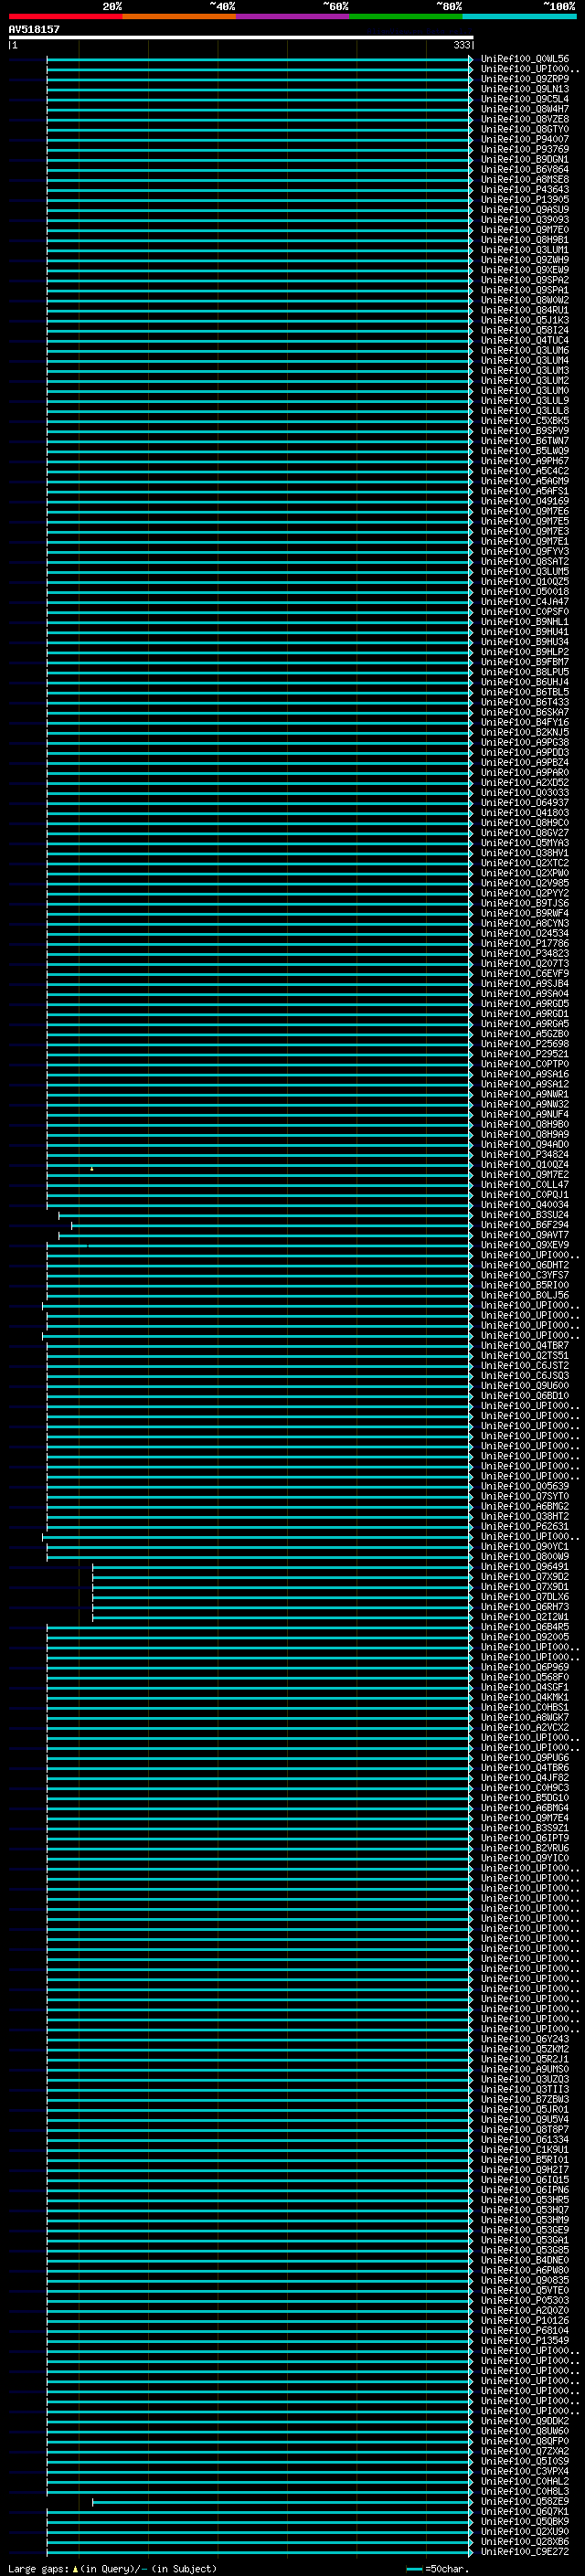This screenshot has width=585, height=2576.
Task: Choose label UniRef100_Q53HR5
Action: tap(525, 2199)
